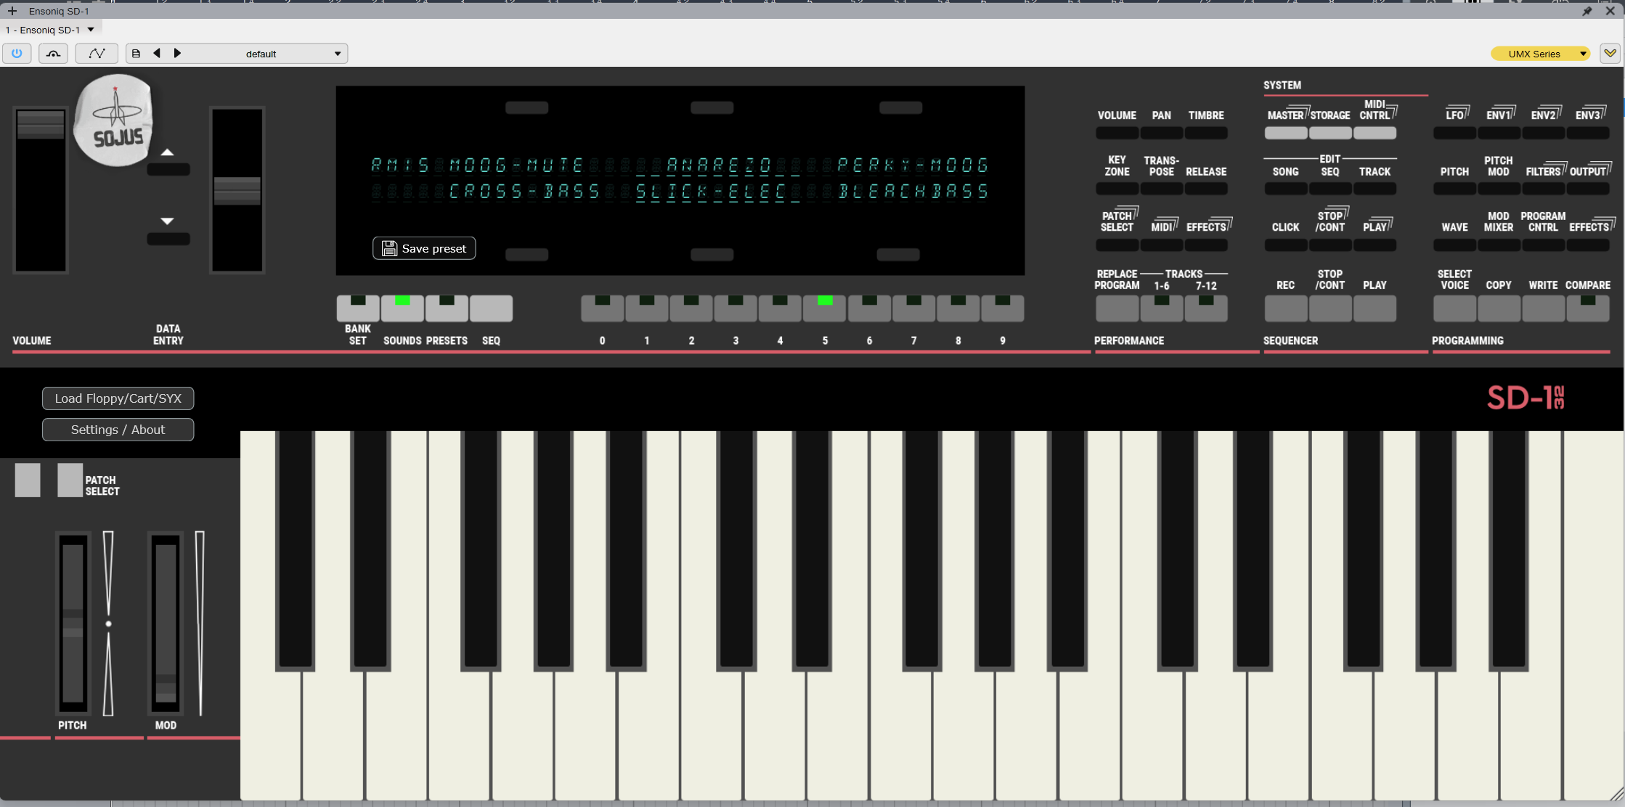Screen dimensions: 1625x807
Task: Toggle the Compare programming button
Action: pos(1588,308)
